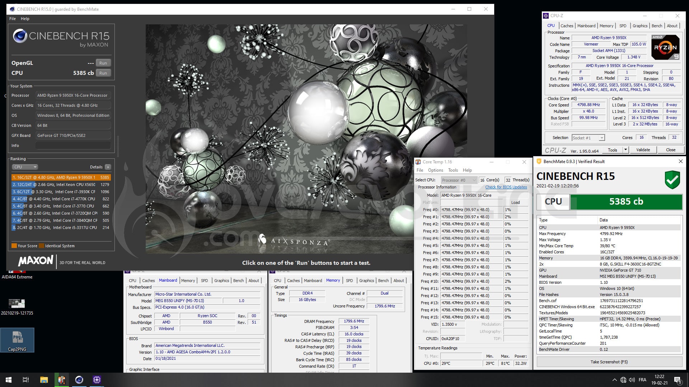Click the BenchMate verified shield icon

tap(672, 180)
